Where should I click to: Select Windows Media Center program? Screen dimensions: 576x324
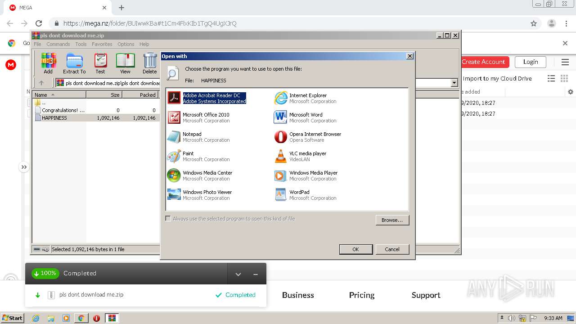pos(200,175)
